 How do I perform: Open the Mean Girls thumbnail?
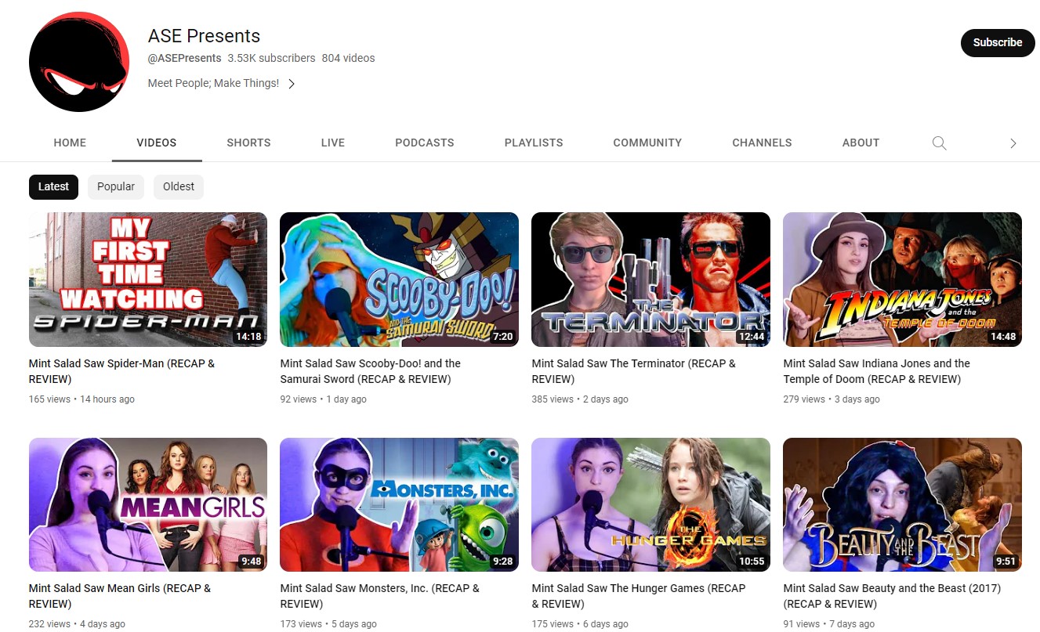click(148, 505)
